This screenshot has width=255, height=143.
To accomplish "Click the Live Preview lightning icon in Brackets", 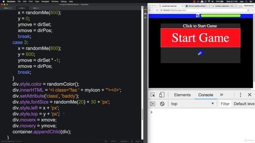I will (145, 10).
